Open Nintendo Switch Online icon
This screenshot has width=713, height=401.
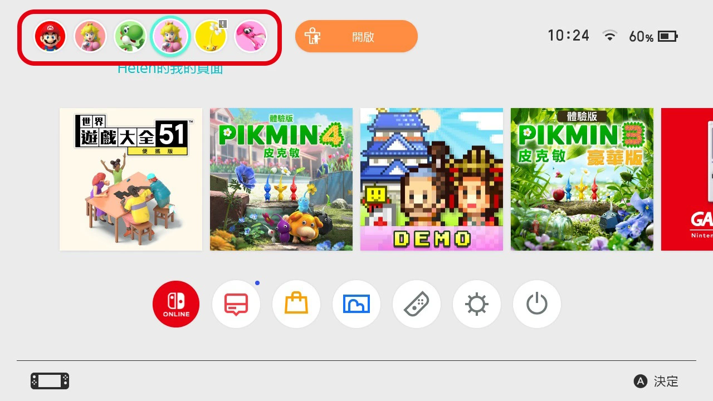tap(176, 304)
